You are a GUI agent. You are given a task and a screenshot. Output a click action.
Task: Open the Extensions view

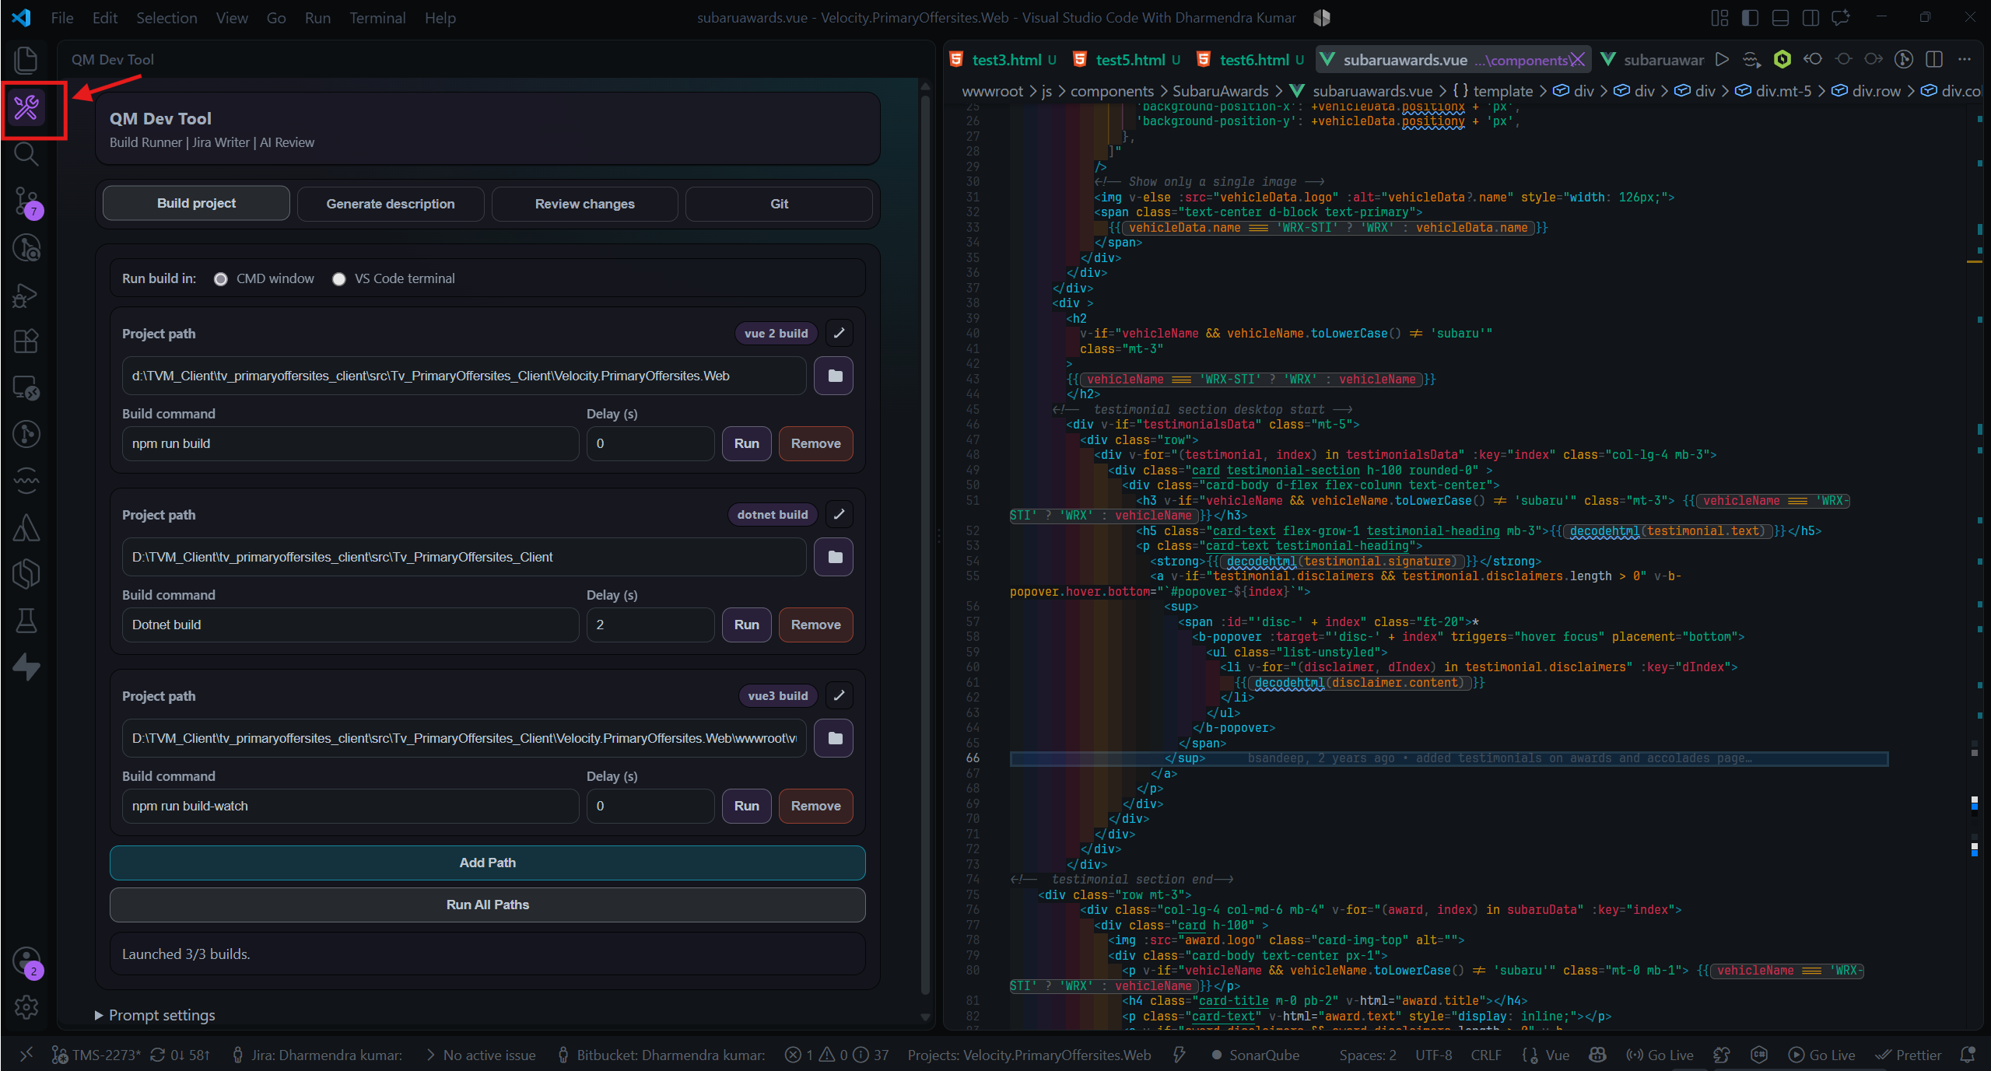tap(26, 341)
